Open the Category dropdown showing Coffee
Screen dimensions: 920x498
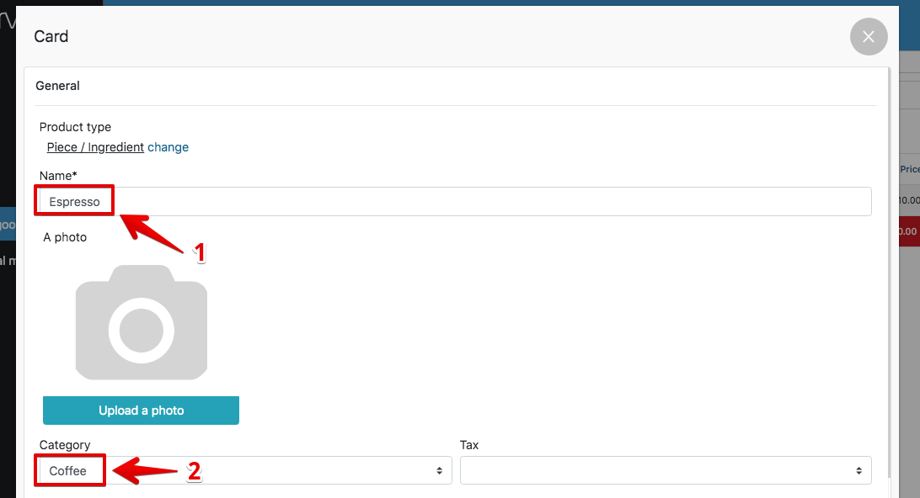coord(244,471)
